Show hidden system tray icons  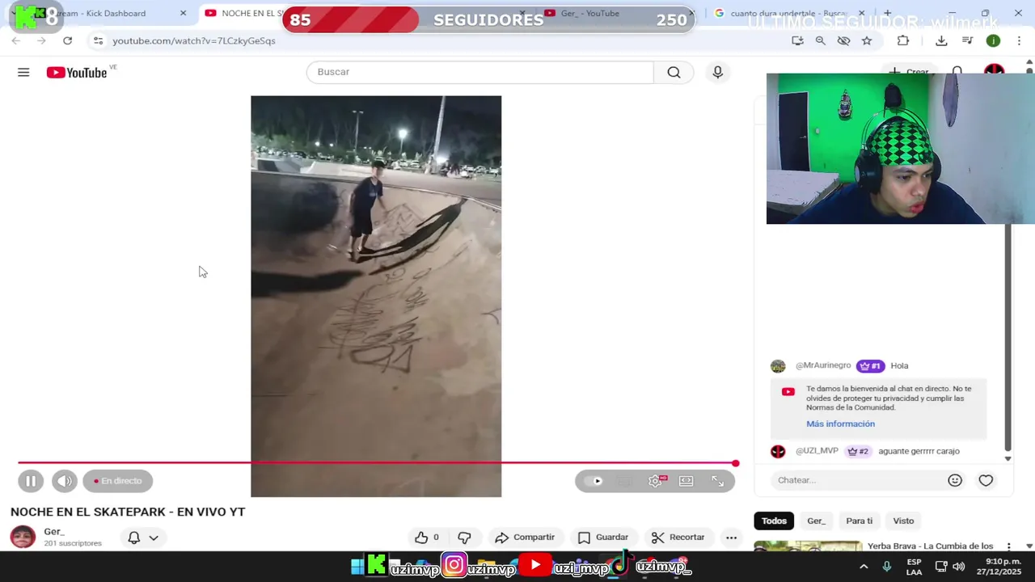864,567
